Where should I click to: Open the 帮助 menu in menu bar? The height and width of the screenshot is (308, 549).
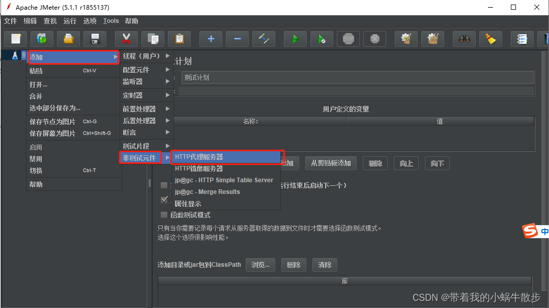coord(131,21)
